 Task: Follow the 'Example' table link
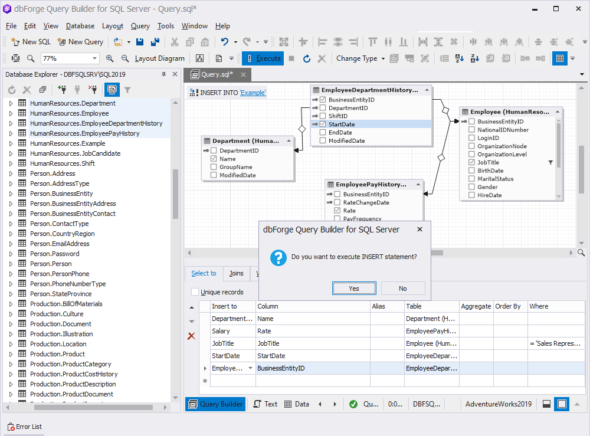click(x=253, y=93)
